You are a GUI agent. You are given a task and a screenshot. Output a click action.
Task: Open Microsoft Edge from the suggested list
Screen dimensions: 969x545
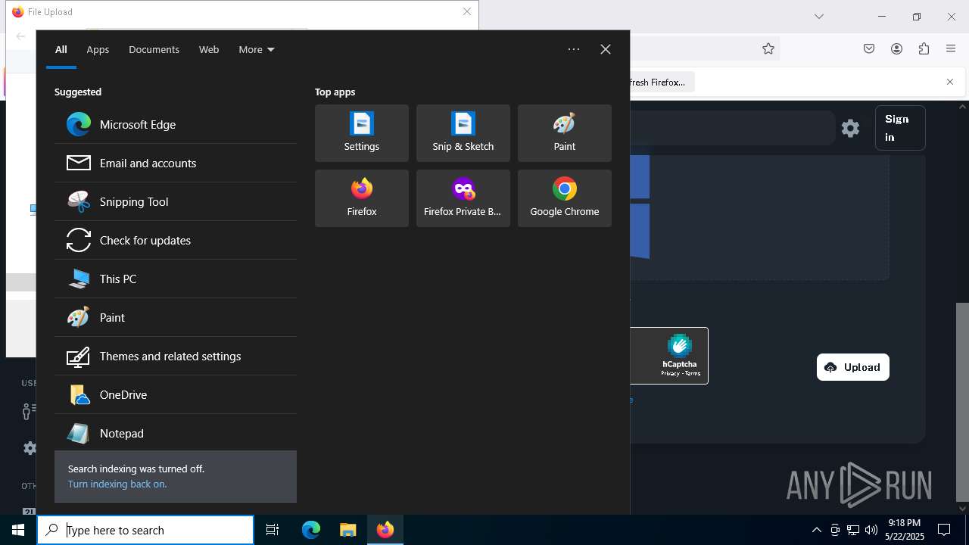176,124
